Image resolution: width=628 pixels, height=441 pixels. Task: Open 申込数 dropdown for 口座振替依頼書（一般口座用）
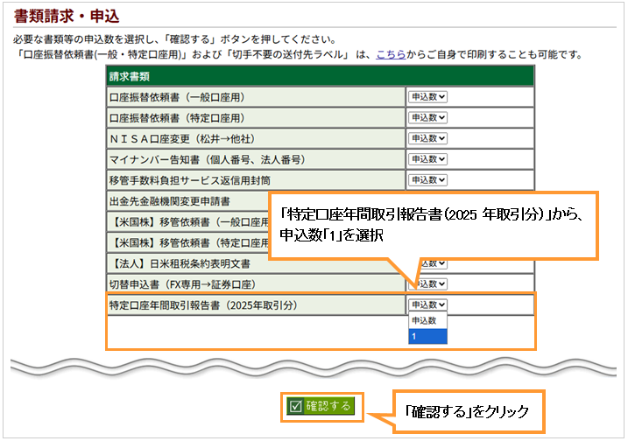point(427,96)
